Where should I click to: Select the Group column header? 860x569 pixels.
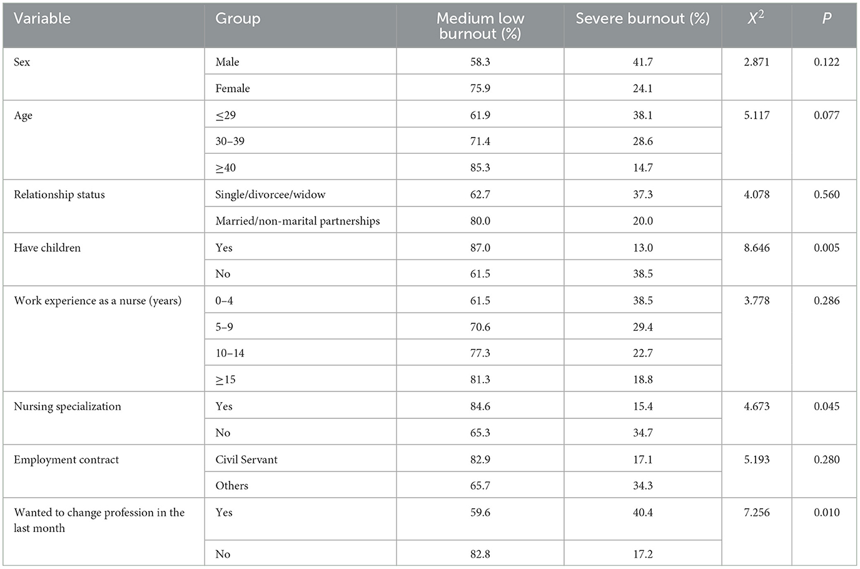coord(238,19)
